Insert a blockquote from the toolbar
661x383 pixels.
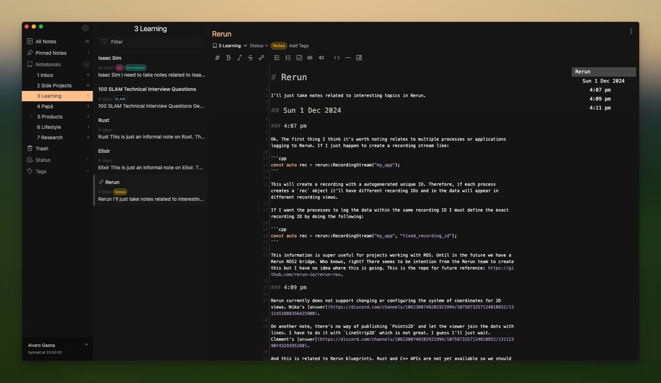click(x=310, y=57)
